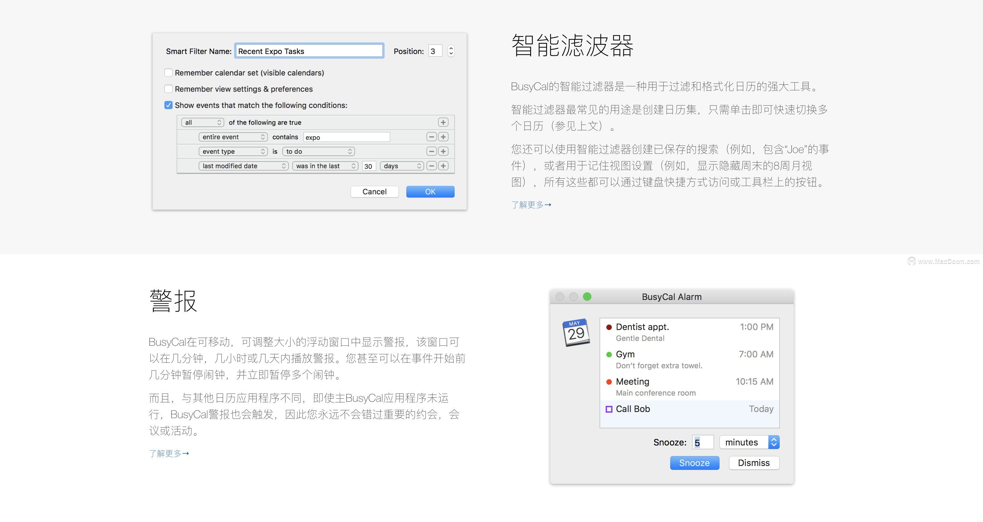Click the May 29 calendar icon
Screen dimensions: 983x522
(x=576, y=332)
